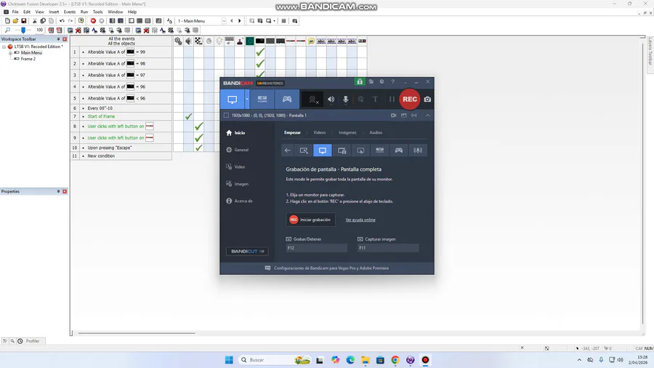Capture a screenshot with Bandicam camera icon
The height and width of the screenshot is (368, 654).
coord(427,100)
